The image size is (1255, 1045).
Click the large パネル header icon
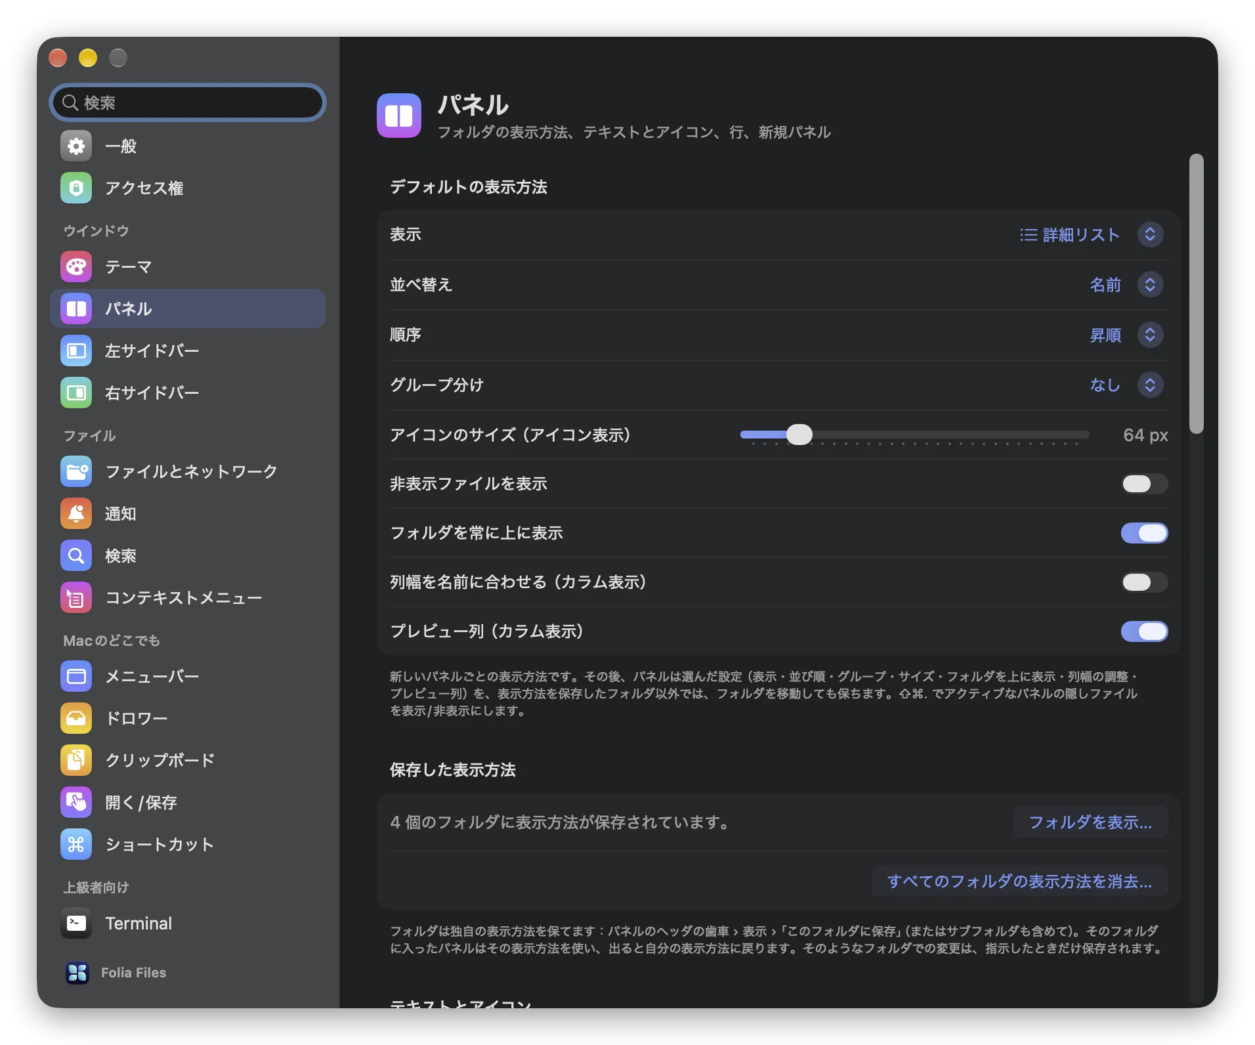(398, 116)
